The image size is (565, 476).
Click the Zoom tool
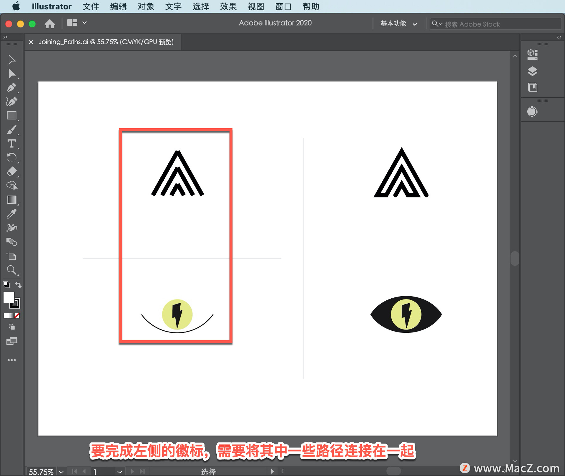11,270
